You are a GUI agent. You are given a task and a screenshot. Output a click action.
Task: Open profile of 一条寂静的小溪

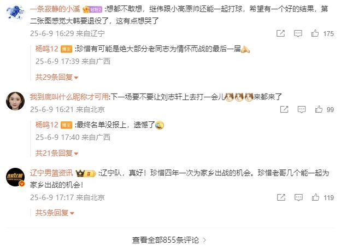pyautogui.click(x=55, y=9)
